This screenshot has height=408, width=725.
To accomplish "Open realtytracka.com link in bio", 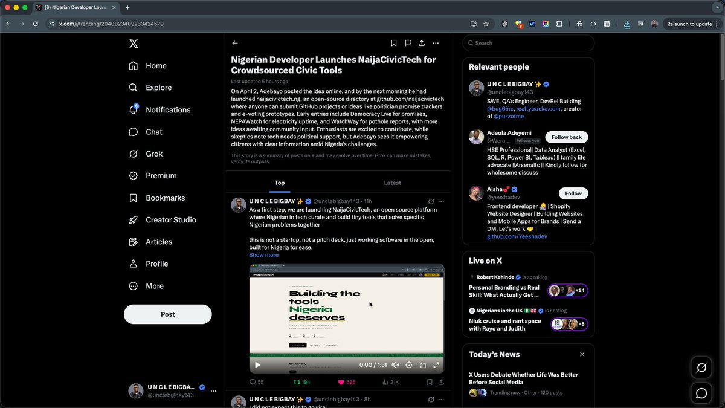I will (x=540, y=109).
